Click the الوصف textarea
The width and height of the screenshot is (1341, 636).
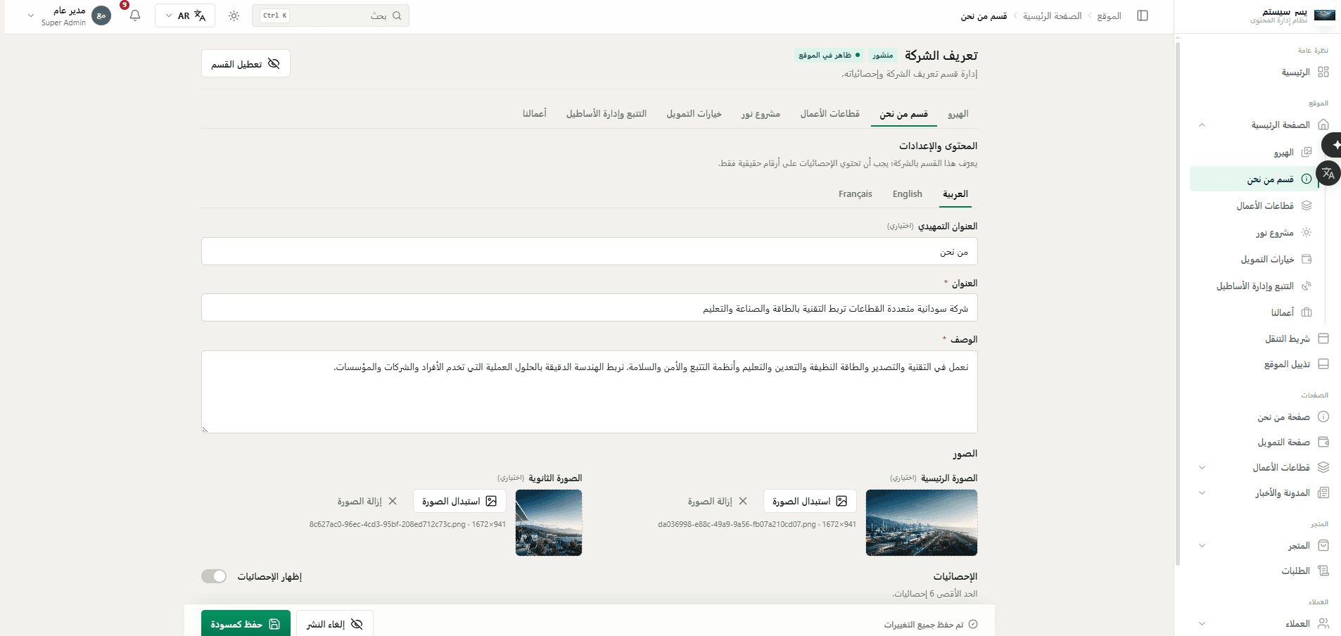tap(590, 392)
